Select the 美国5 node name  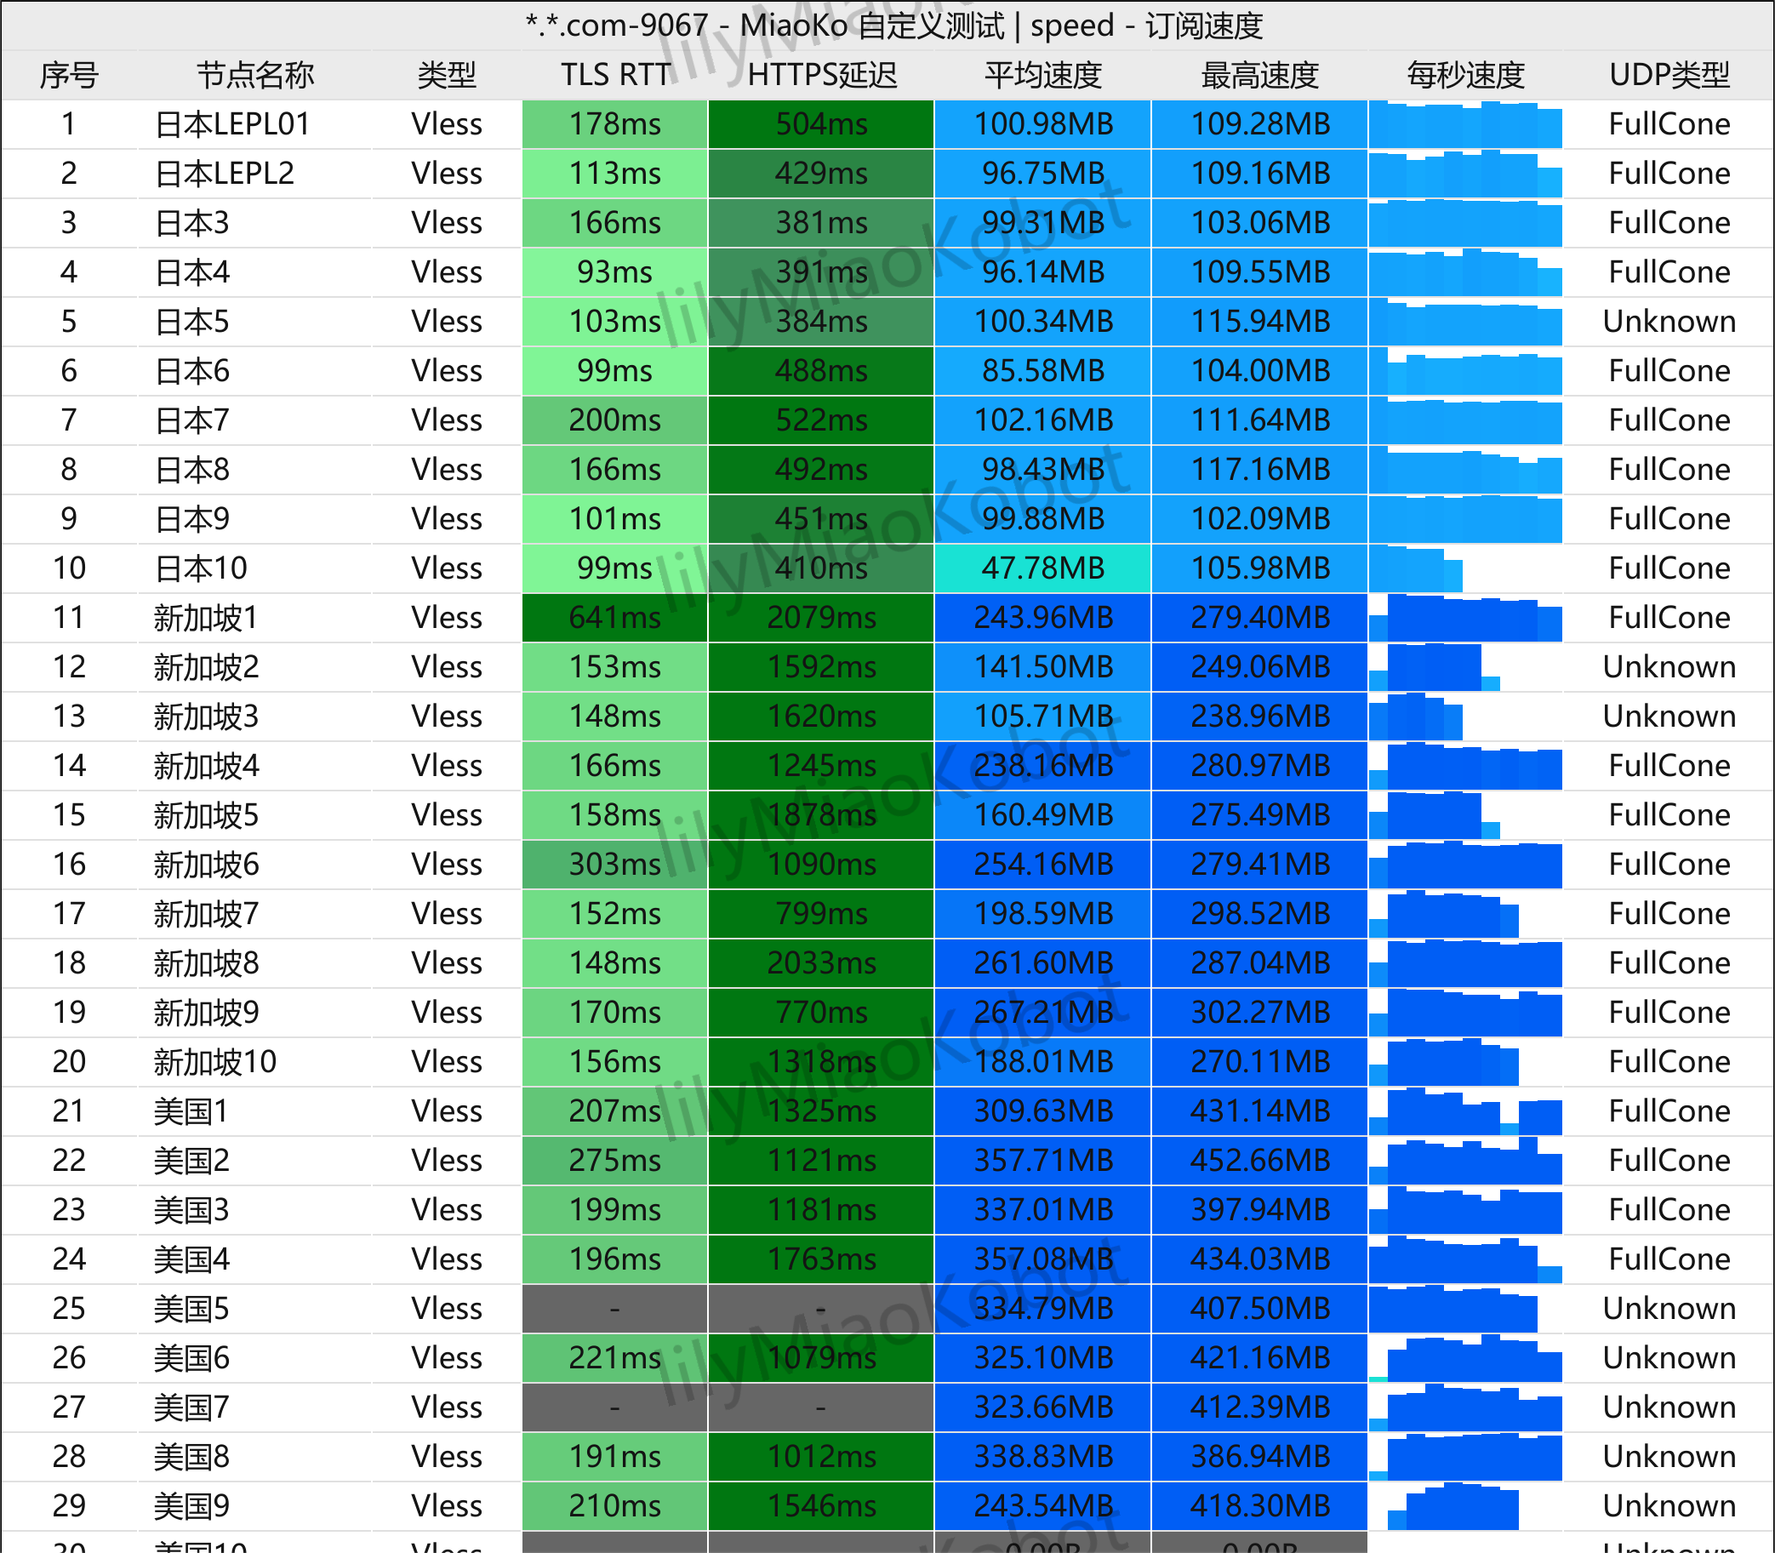(x=191, y=1309)
